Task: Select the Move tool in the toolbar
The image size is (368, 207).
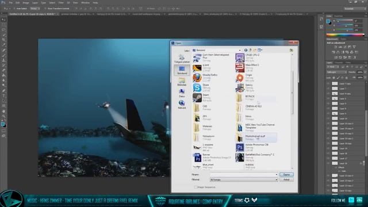Action: click(x=3, y=20)
